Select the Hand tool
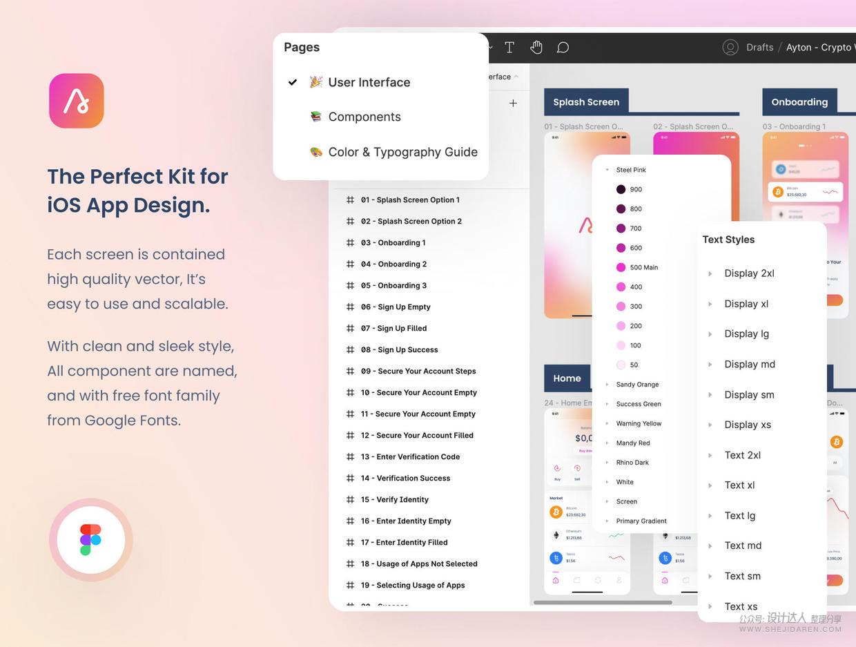The image size is (856, 647). pos(536,47)
